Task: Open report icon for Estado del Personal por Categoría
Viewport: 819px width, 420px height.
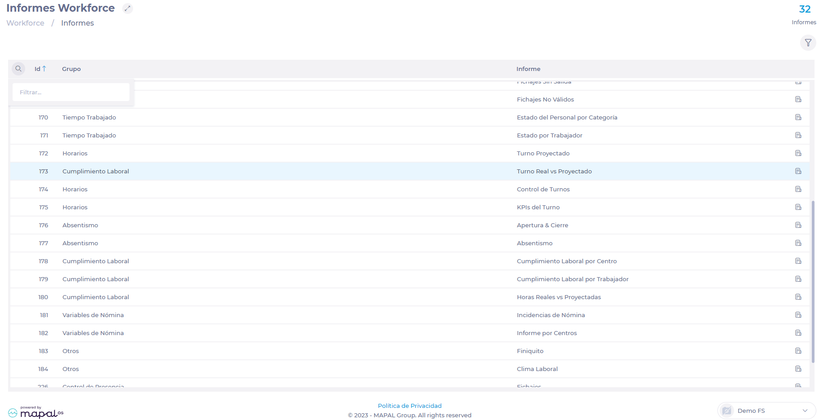Action: (798, 117)
